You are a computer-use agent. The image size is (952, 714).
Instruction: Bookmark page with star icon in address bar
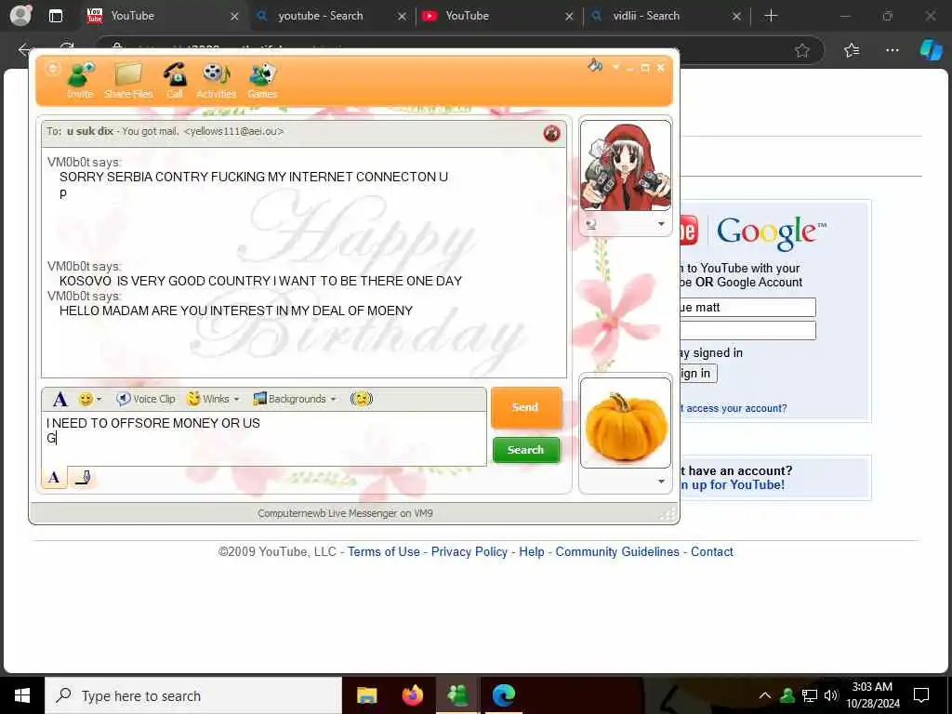802,50
